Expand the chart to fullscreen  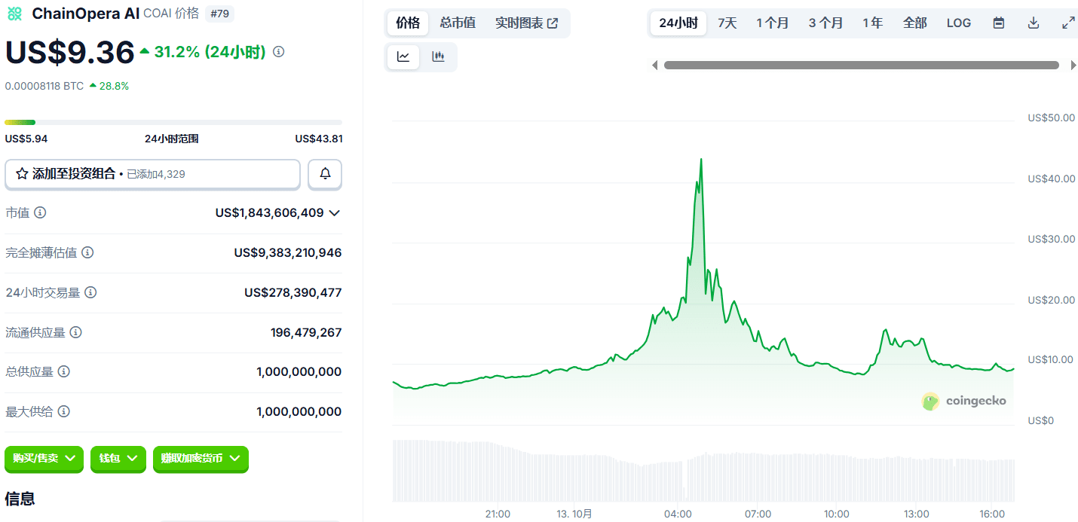(x=1068, y=23)
